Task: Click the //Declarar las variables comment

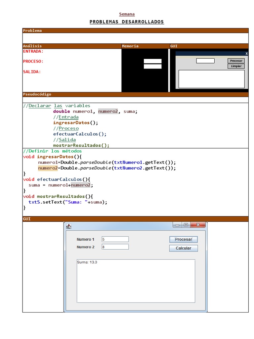Action: pyautogui.click(x=57, y=106)
